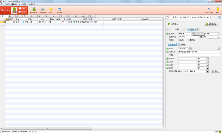Click postal code lookup icon beside 〒 field
Image resolution: width=222 pixels, height=133 pixels.
[191, 49]
